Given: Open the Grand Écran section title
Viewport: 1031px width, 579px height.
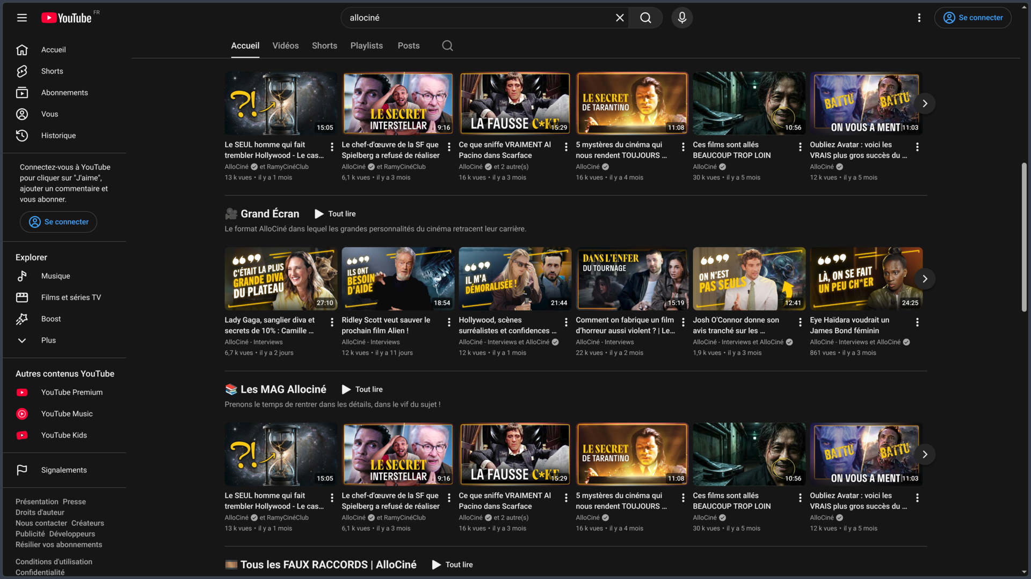Looking at the screenshot, I should tap(270, 214).
